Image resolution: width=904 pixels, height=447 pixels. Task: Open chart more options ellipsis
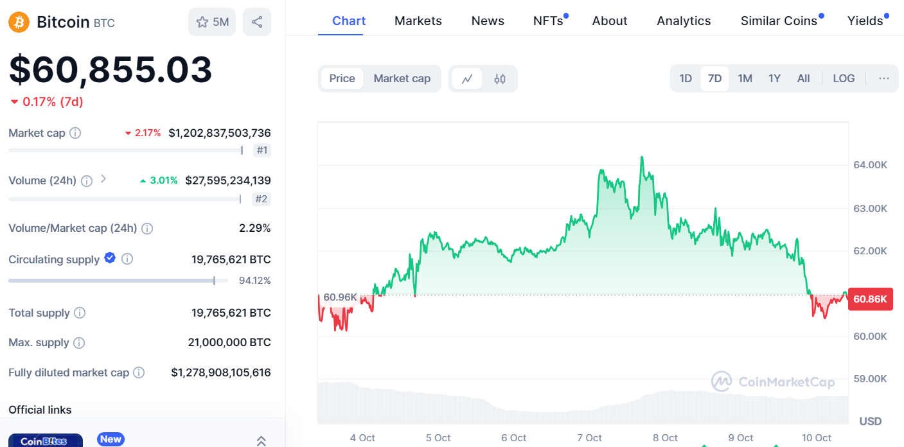coord(884,78)
